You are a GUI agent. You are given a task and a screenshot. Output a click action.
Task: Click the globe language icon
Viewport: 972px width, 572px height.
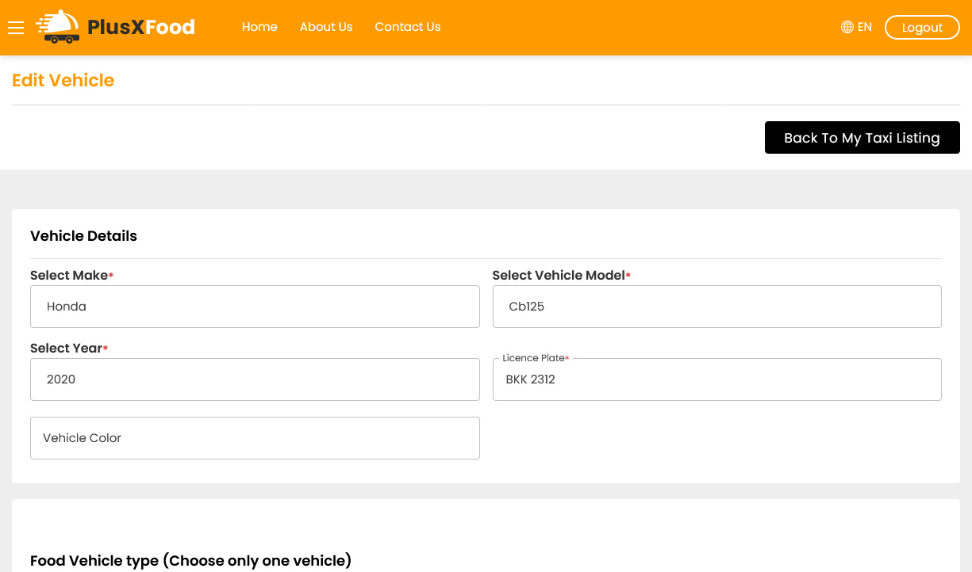point(847,27)
